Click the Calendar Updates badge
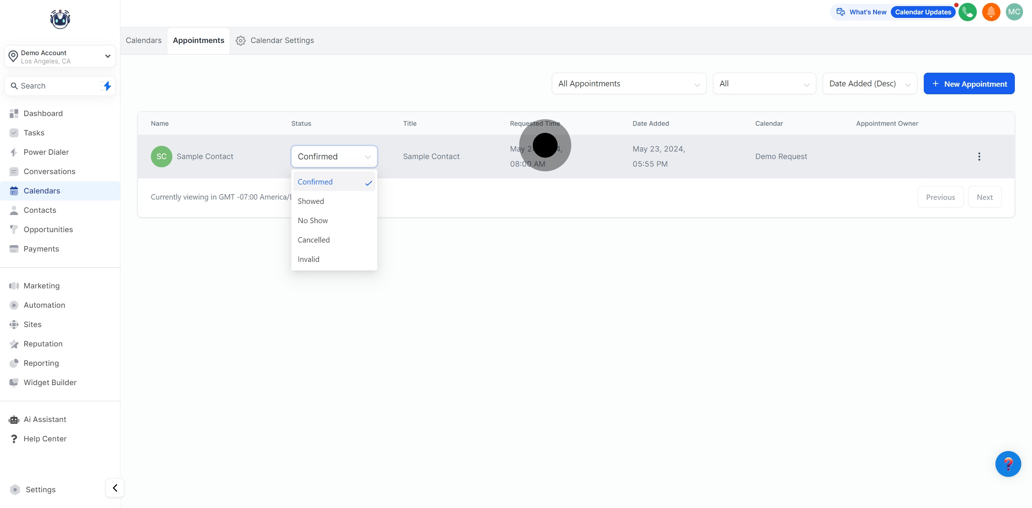The height and width of the screenshot is (508, 1032). coord(923,12)
